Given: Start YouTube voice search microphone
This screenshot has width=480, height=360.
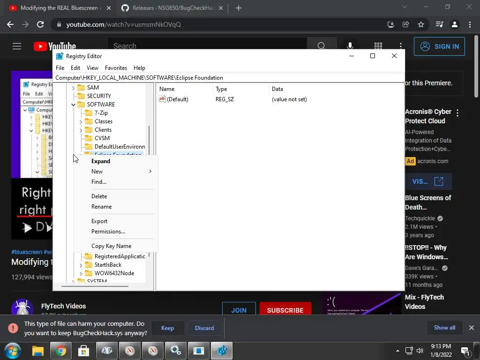Looking at the screenshot, I should 350,46.
